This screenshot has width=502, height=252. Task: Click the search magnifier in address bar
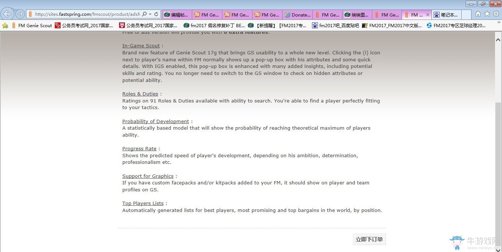pos(144,14)
